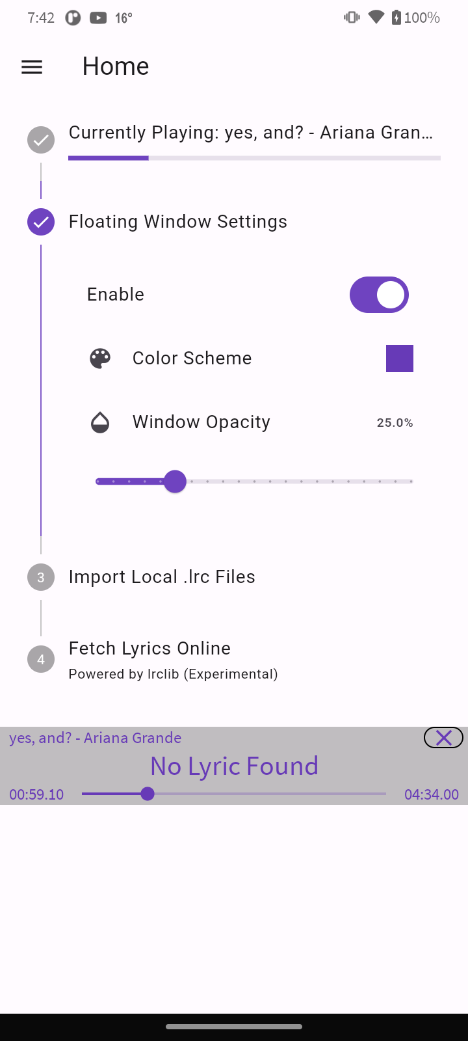Viewport: 468px width, 1041px height.
Task: Click the battery status icon
Action: tap(396, 18)
